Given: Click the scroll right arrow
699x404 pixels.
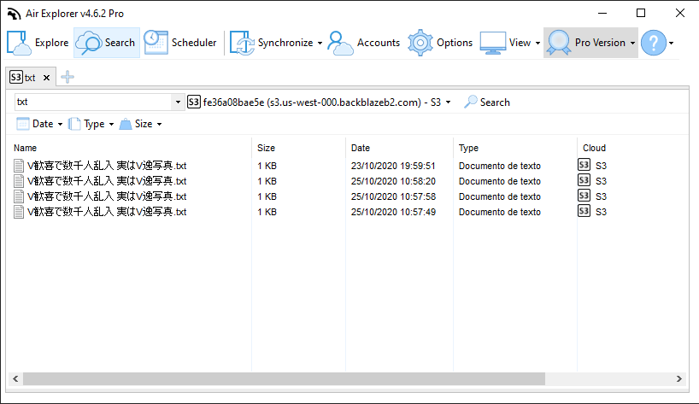Looking at the screenshot, I should point(679,378).
